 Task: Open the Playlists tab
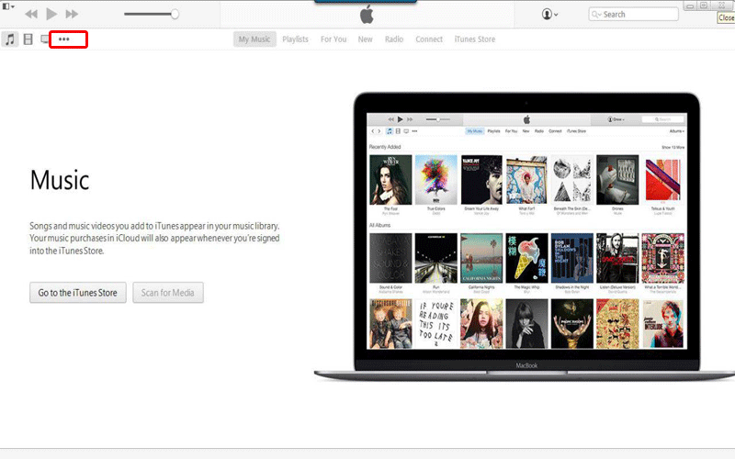(295, 39)
